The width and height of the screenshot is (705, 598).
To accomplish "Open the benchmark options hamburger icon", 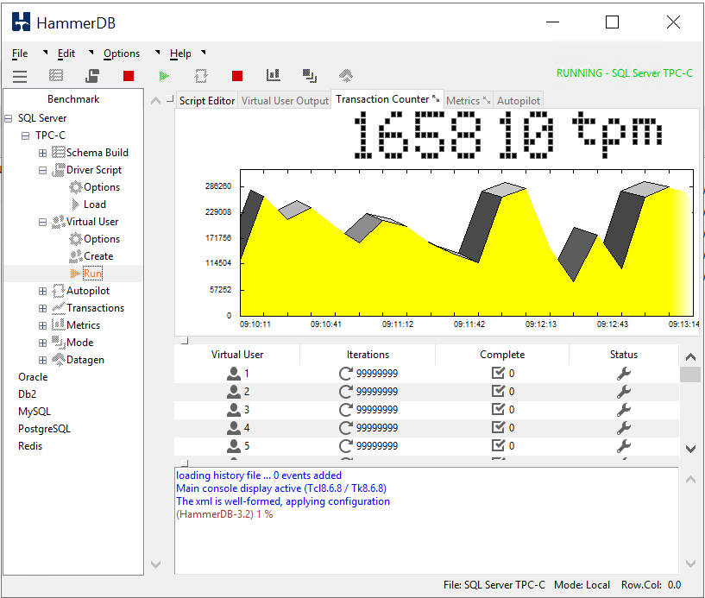I will [x=19, y=76].
